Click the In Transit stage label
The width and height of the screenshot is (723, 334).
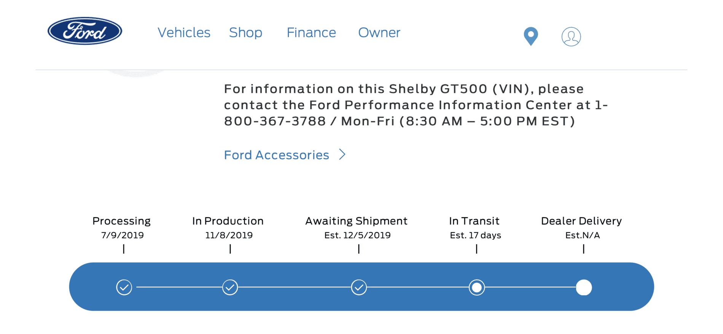click(x=474, y=221)
